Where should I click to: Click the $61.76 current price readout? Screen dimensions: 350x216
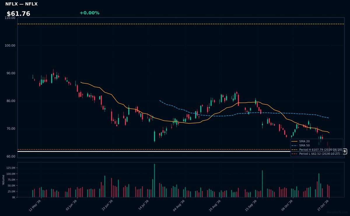click(x=18, y=14)
